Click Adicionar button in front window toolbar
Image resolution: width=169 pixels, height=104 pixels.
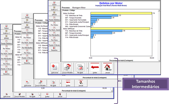pos(55,68)
